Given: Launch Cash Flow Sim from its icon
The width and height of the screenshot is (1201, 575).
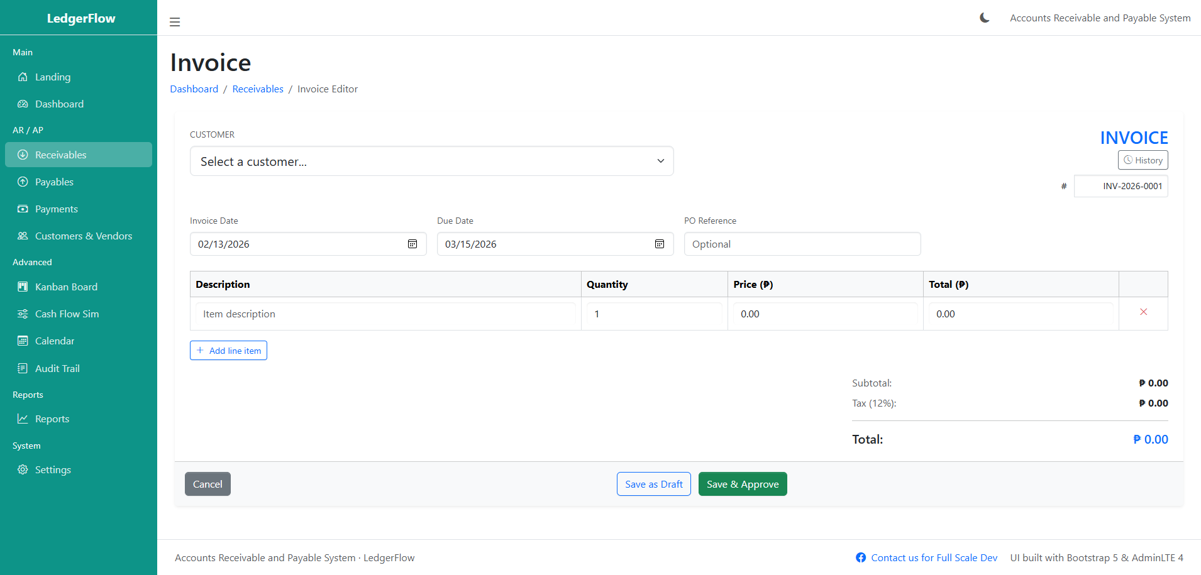Looking at the screenshot, I should click(x=23, y=314).
